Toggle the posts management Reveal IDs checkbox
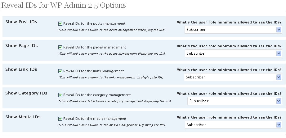This screenshot has width=286, height=138. pos(60,23)
